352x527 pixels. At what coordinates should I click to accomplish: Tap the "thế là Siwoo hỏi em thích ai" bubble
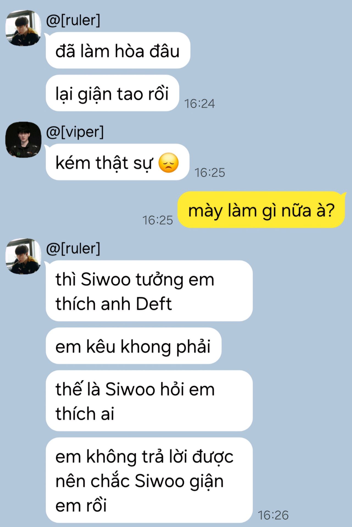point(149,401)
